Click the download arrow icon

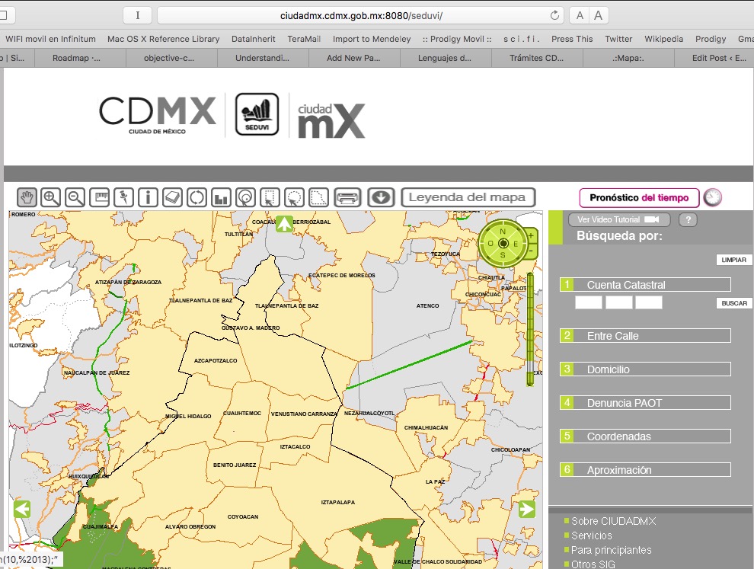tap(381, 197)
